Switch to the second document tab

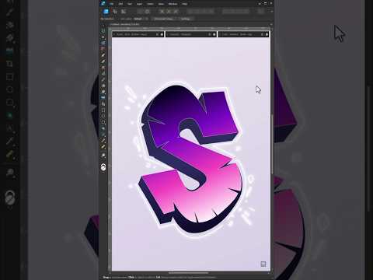tap(191, 34)
